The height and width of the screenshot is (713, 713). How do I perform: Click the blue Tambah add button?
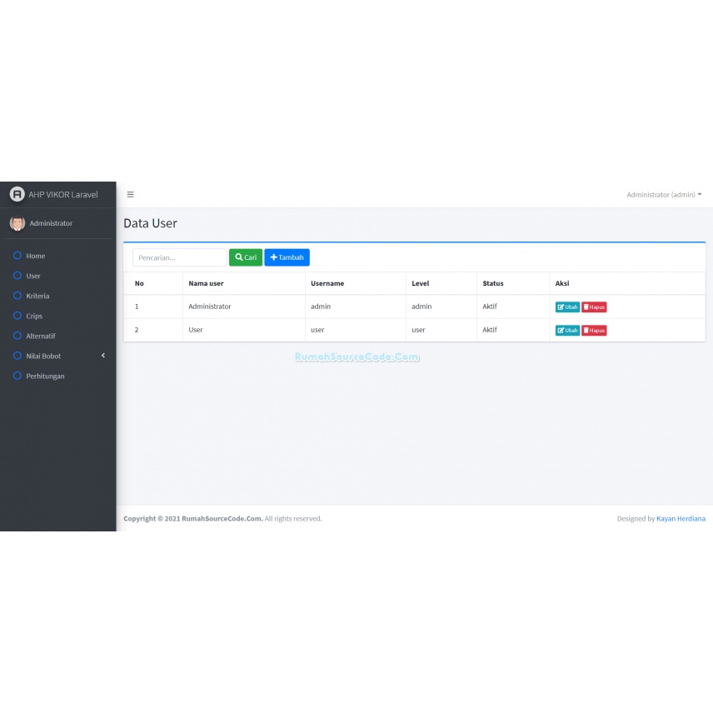(x=287, y=257)
